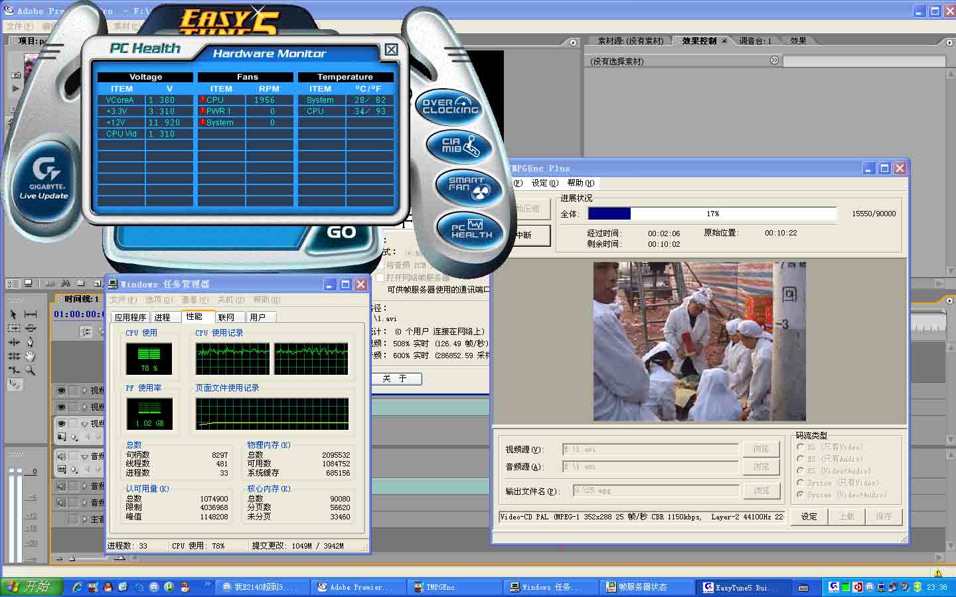This screenshot has height=597, width=956.
Task: Click the PC Health round button
Action: pos(471,230)
